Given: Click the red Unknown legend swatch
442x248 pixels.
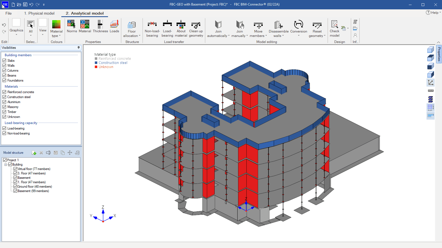Looking at the screenshot, I should click(x=96, y=67).
